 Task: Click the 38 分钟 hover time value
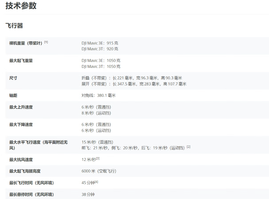(x=88, y=194)
